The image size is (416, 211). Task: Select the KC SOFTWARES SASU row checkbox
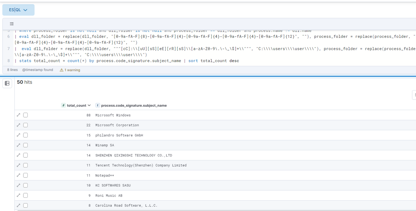point(25,185)
